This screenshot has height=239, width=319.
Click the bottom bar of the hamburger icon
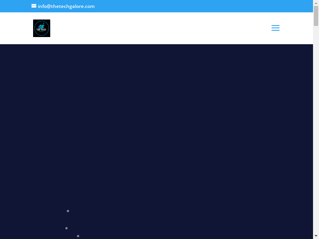[275, 30]
